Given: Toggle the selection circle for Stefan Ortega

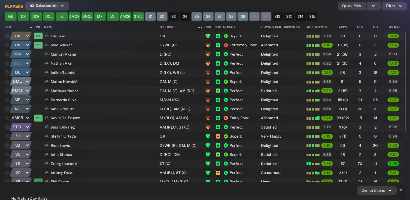Looking at the screenshot, I should click(7, 136).
